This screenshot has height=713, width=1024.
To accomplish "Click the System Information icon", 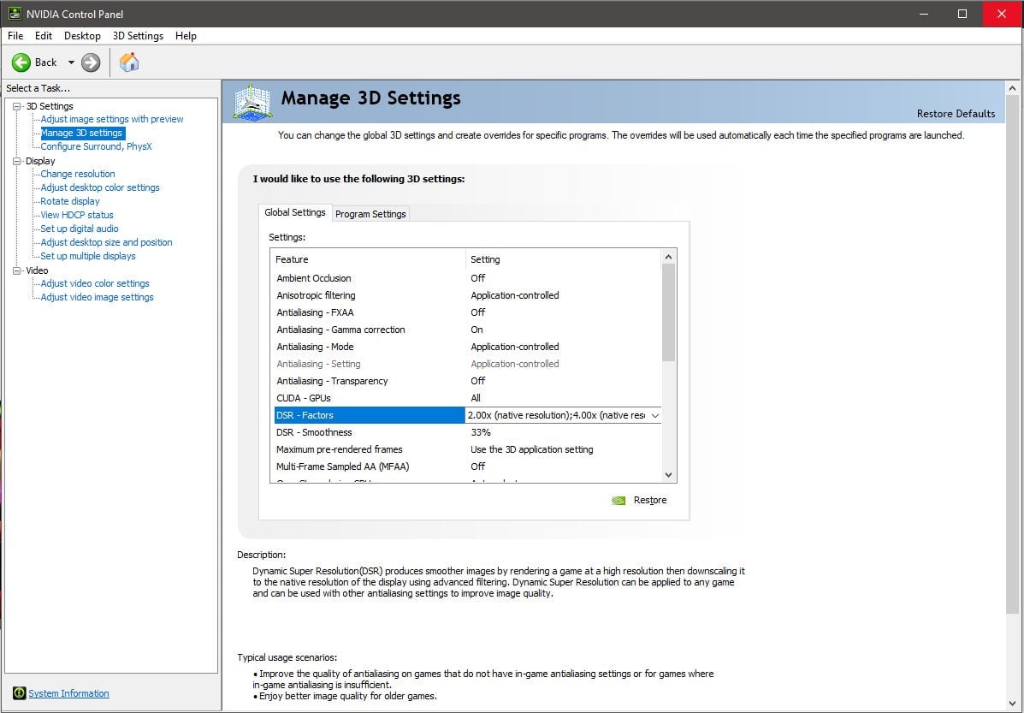I will [19, 693].
